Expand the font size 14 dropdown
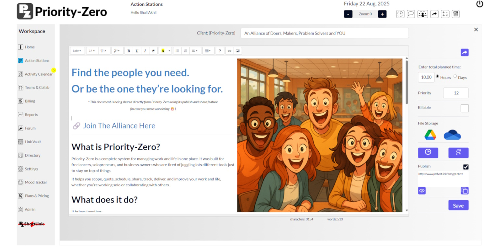The height and width of the screenshot is (250, 499). coord(92,51)
